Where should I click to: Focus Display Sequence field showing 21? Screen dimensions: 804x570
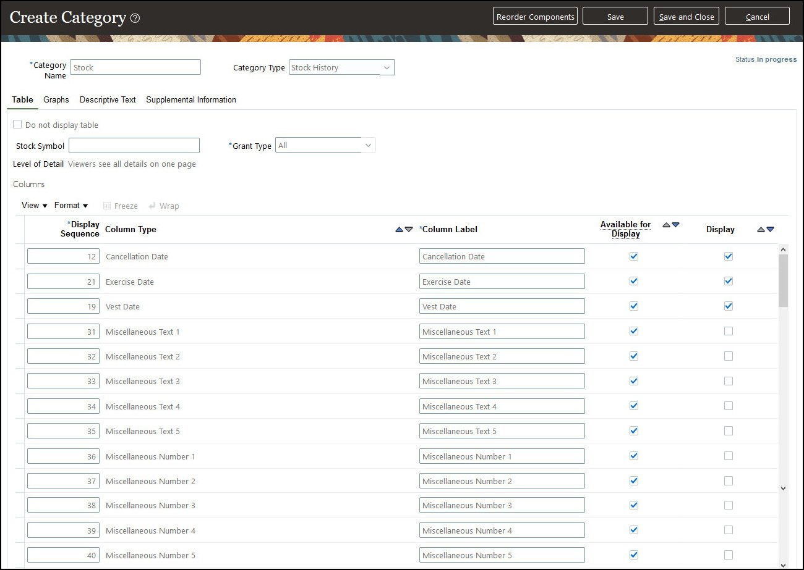click(63, 282)
